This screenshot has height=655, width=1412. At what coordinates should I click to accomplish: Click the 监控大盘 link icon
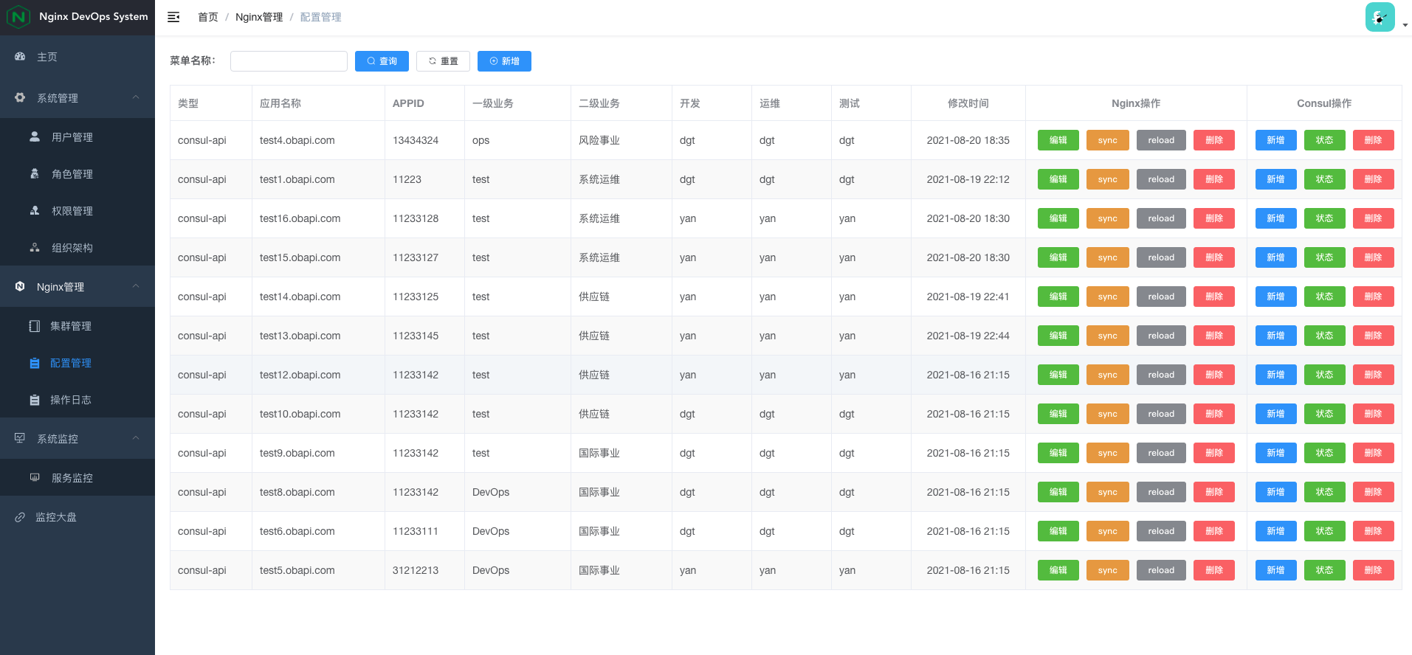click(20, 516)
